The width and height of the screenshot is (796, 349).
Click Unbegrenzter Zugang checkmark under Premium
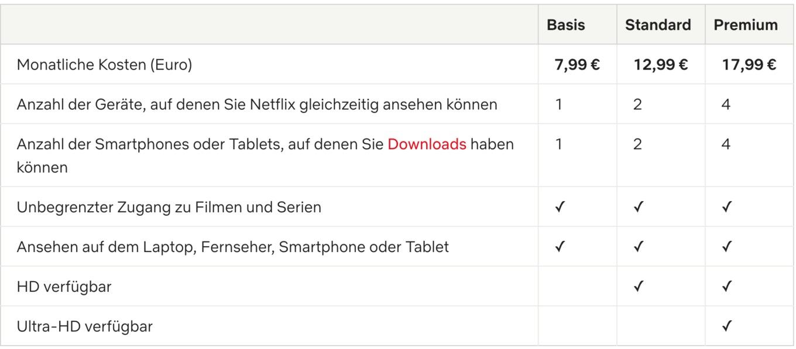[726, 207]
